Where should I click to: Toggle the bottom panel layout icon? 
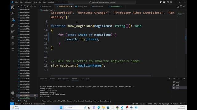click(x=164, y=2)
